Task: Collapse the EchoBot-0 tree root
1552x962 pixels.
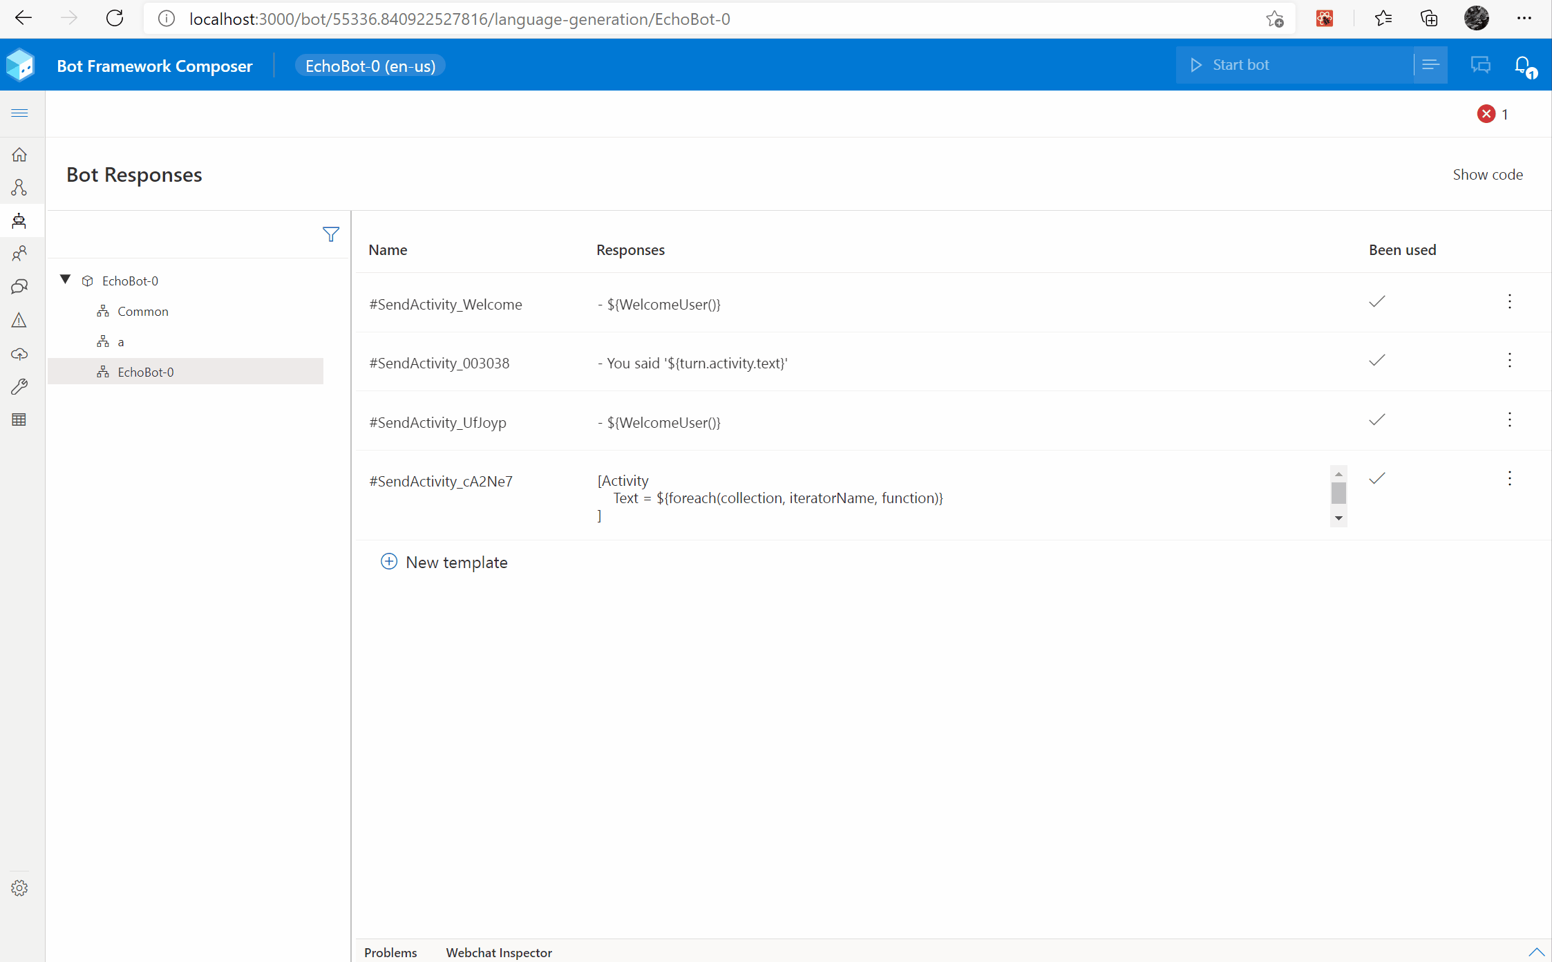Action: coord(66,280)
